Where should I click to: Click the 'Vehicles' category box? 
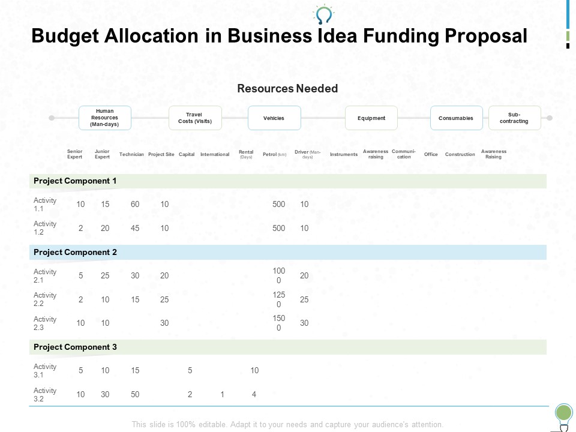pos(274,118)
